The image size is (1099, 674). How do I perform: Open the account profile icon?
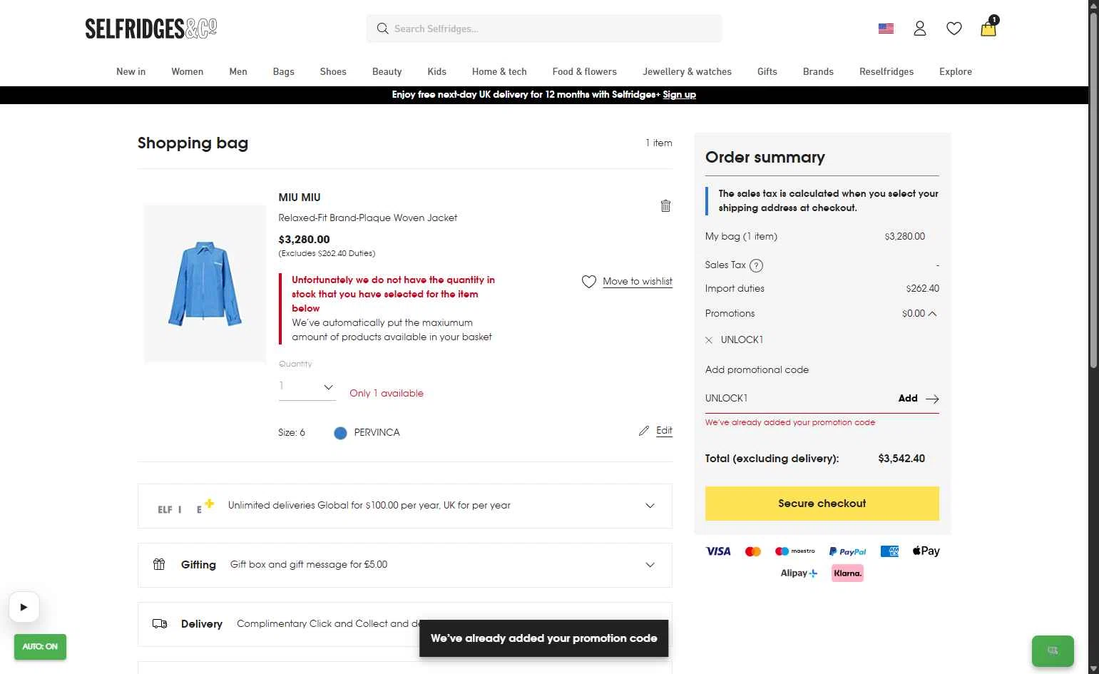920,29
